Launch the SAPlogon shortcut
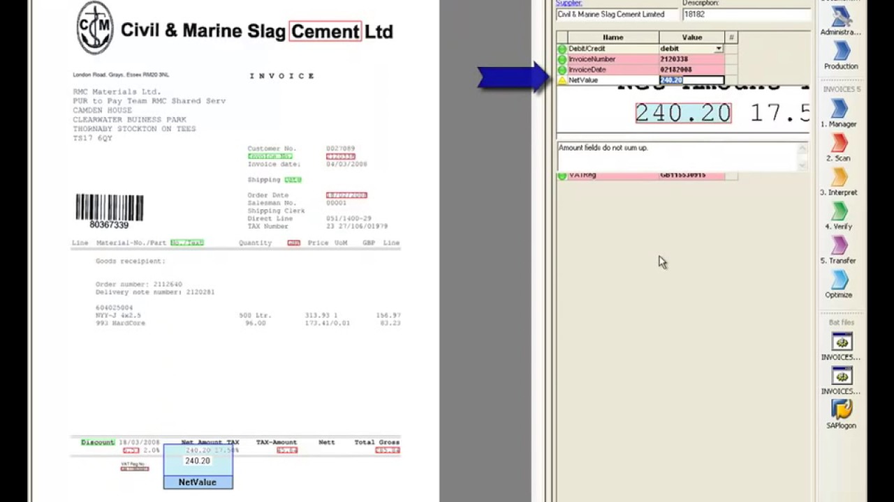Image resolution: width=894 pixels, height=502 pixels. (841, 413)
